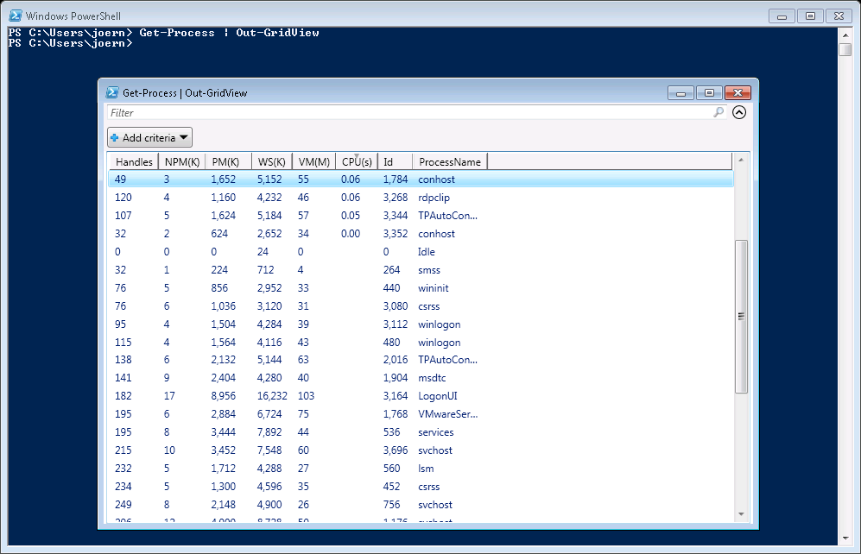Maximize the Out-GridView window
This screenshot has height=554, width=861.
[x=709, y=93]
